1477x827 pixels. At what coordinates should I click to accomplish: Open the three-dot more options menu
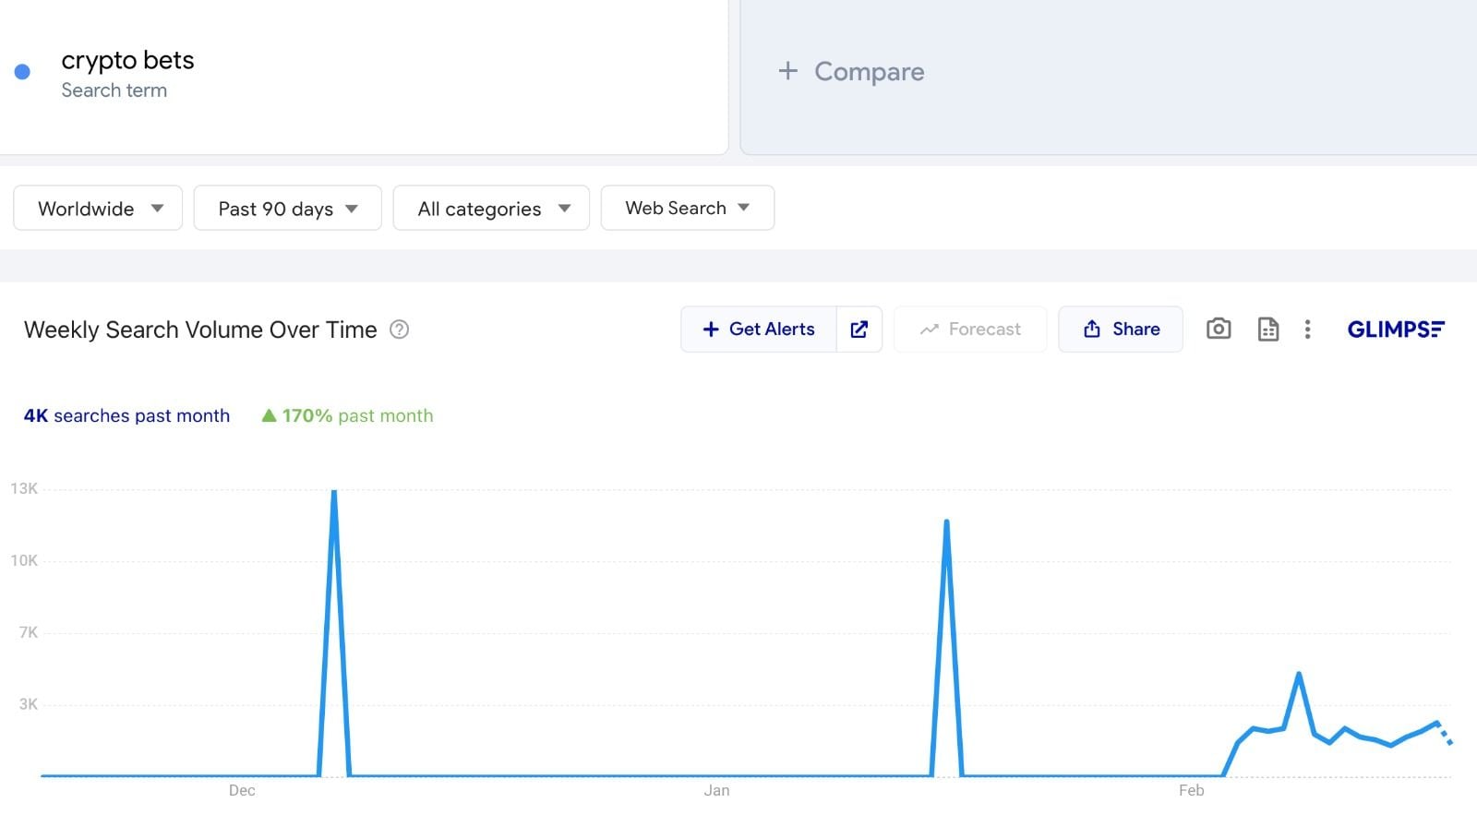pyautogui.click(x=1307, y=330)
